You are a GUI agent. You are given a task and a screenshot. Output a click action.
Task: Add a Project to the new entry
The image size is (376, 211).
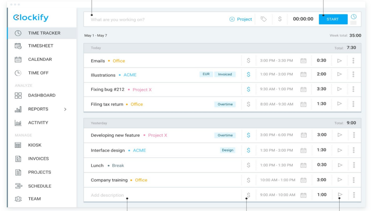click(x=241, y=19)
